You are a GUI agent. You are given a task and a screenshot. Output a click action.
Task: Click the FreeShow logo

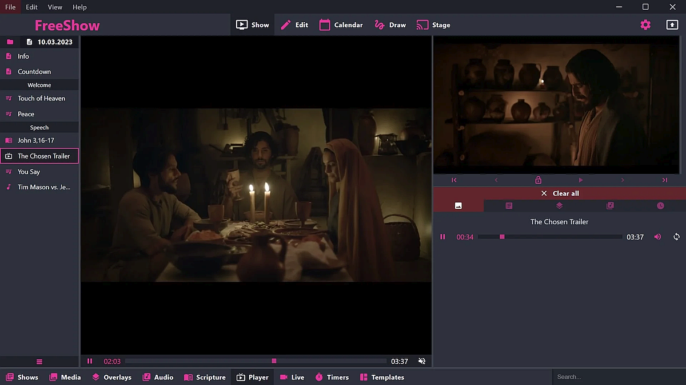tap(67, 25)
